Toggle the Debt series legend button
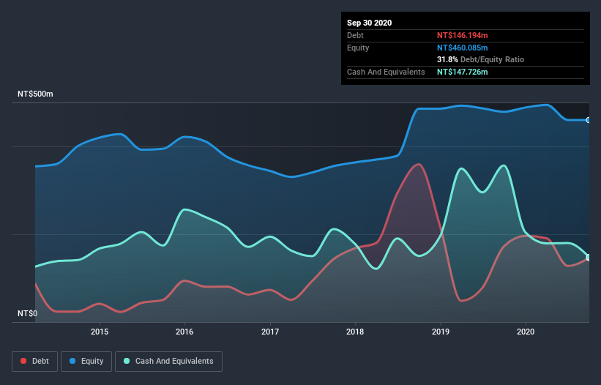 click(34, 362)
